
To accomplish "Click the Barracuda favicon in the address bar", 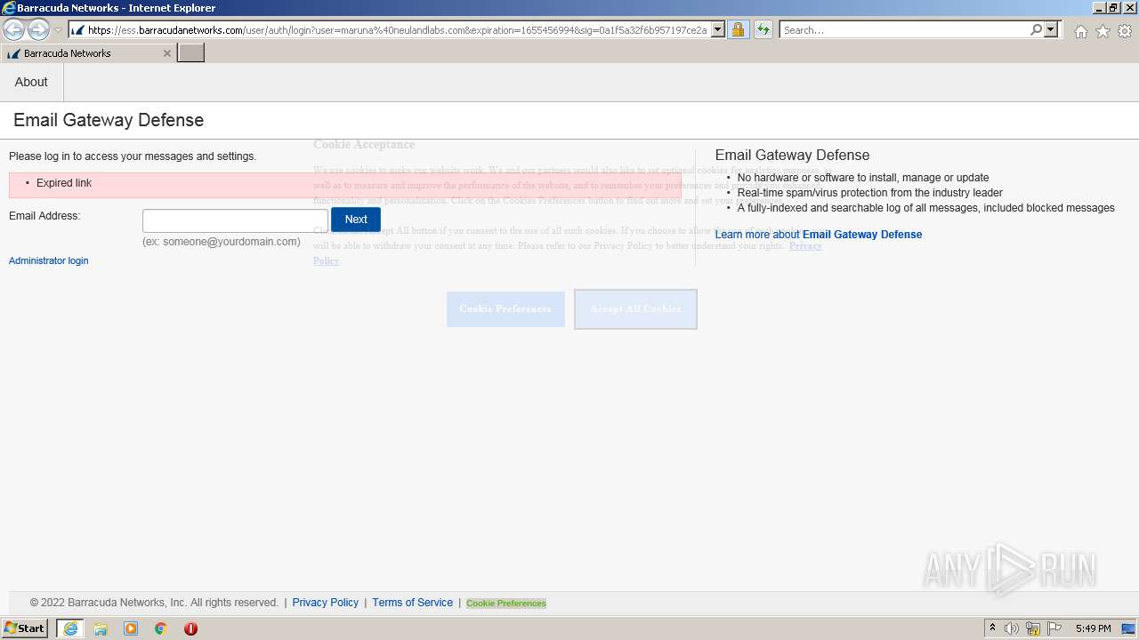I will tap(77, 30).
